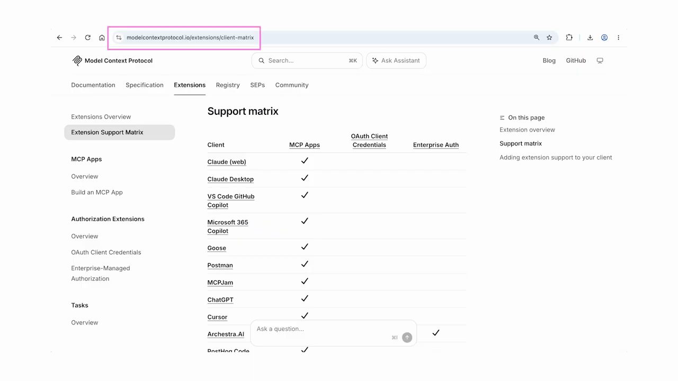Viewport: 678px width, 381px height.
Task: Open the Archestra.AI client link
Action: coord(226,334)
